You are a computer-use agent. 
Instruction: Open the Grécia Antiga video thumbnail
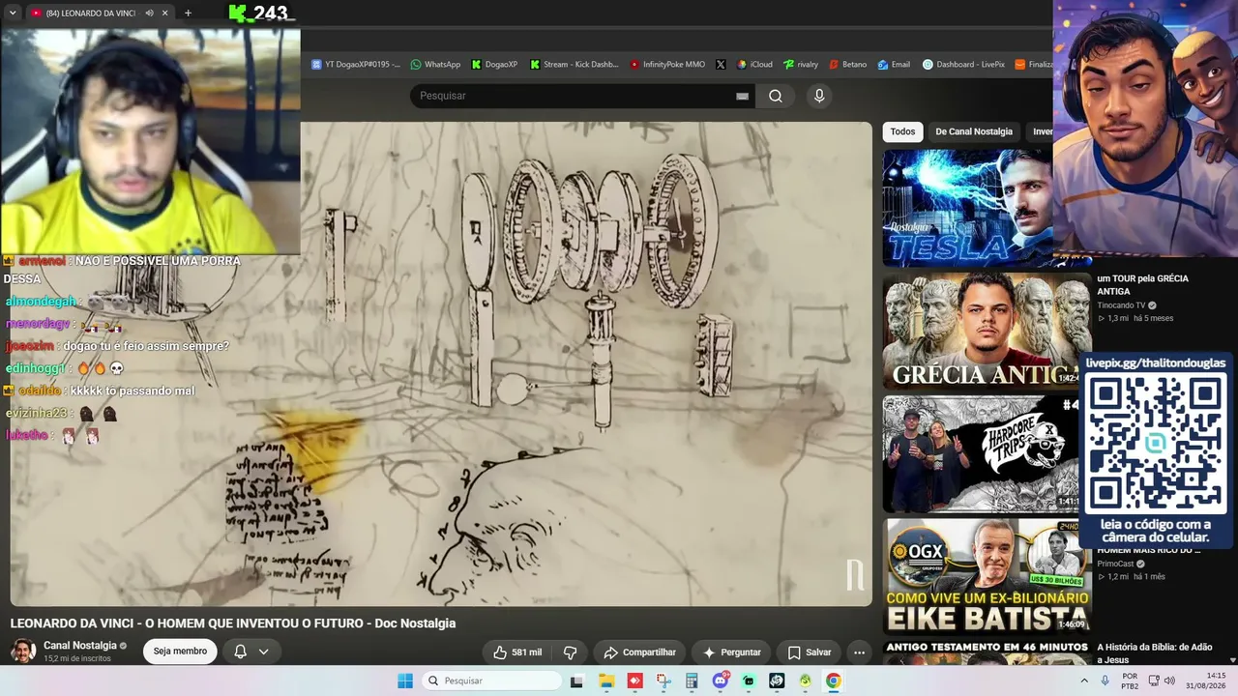coord(987,332)
